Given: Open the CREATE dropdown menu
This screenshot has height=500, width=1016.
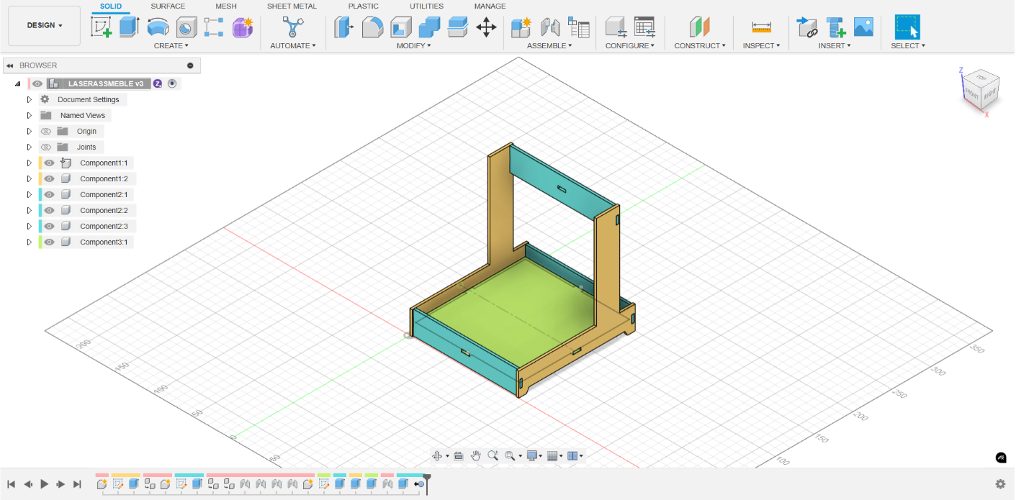Looking at the screenshot, I should tap(171, 45).
